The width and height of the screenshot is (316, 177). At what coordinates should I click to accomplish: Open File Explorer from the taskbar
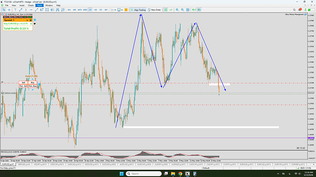pyautogui.click(x=173, y=174)
